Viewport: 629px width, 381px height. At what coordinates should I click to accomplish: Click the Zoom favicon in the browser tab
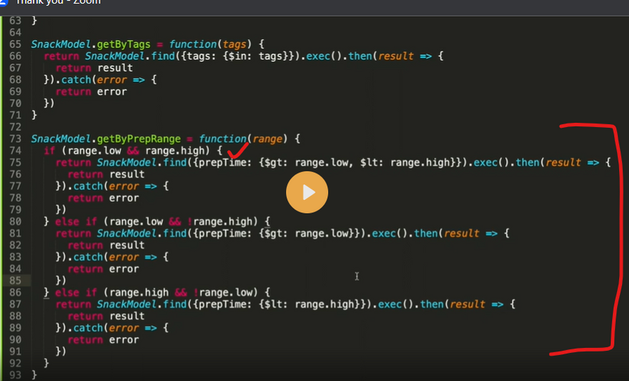tap(3, 2)
